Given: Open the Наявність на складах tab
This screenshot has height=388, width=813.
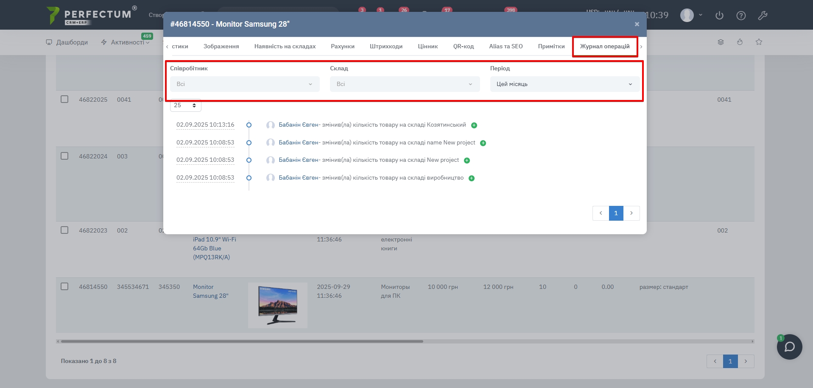Looking at the screenshot, I should [x=285, y=46].
